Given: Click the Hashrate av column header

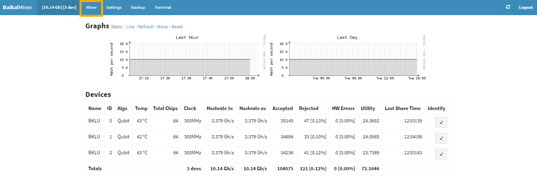Looking at the screenshot, I should pos(253,108).
